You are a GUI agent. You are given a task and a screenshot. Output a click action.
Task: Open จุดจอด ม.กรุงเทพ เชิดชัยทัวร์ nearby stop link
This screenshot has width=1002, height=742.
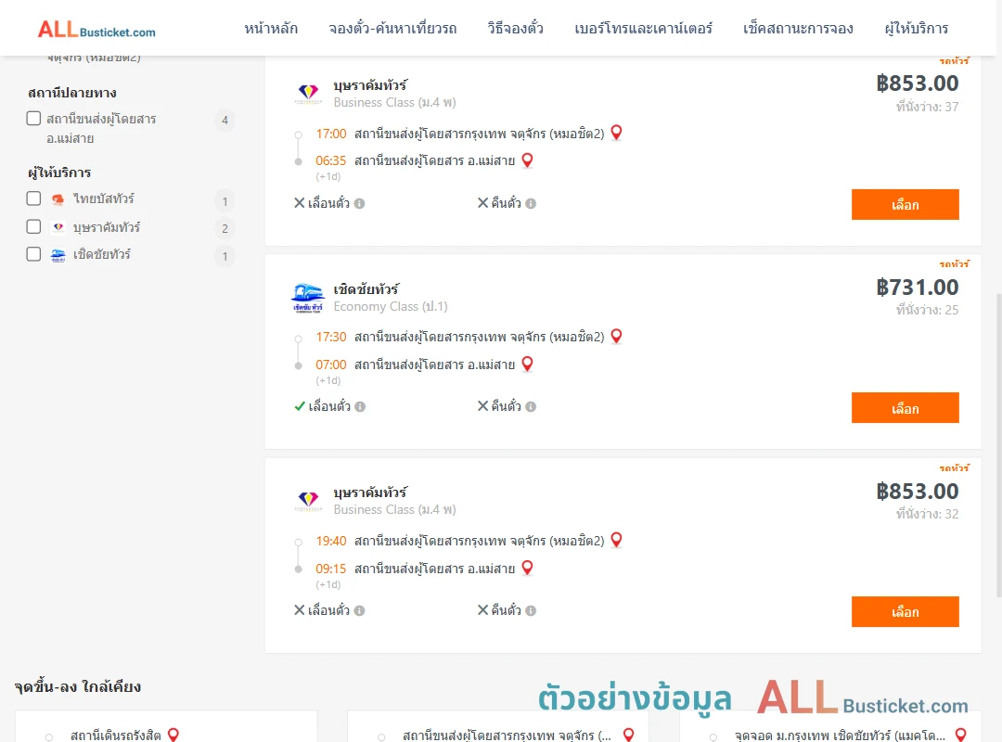[840, 735]
